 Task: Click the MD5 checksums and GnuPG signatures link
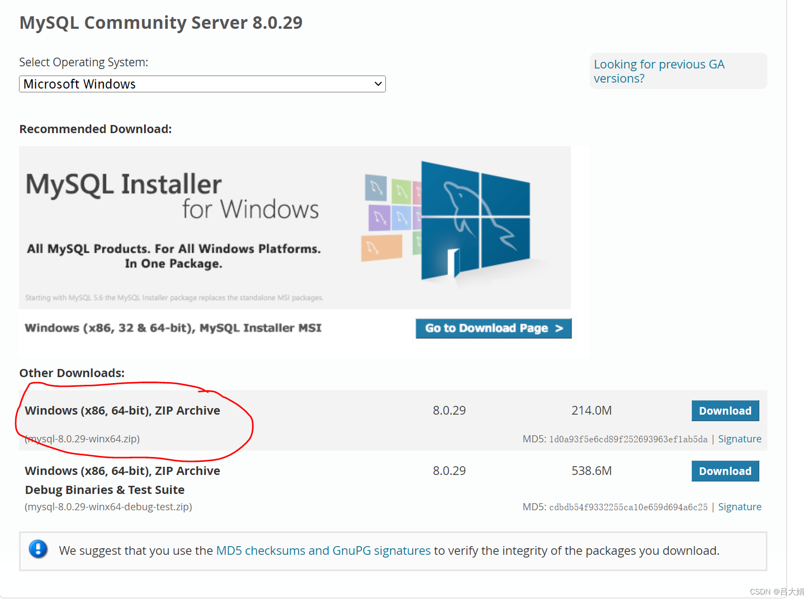point(323,550)
